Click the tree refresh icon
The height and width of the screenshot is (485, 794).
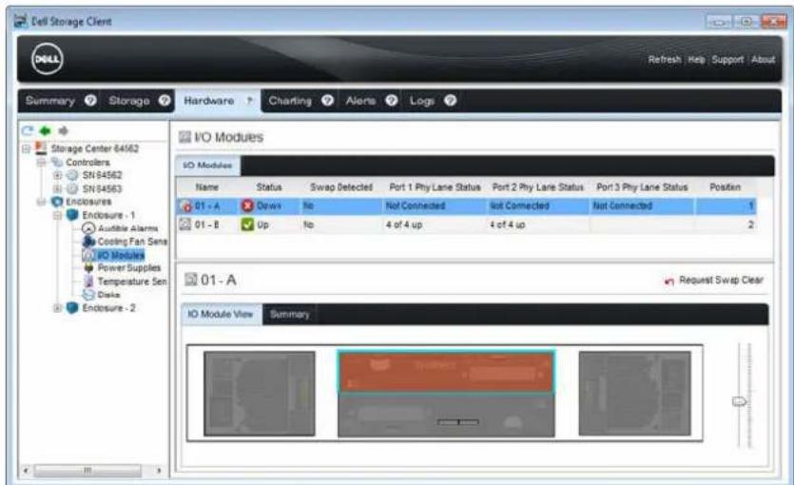28,131
